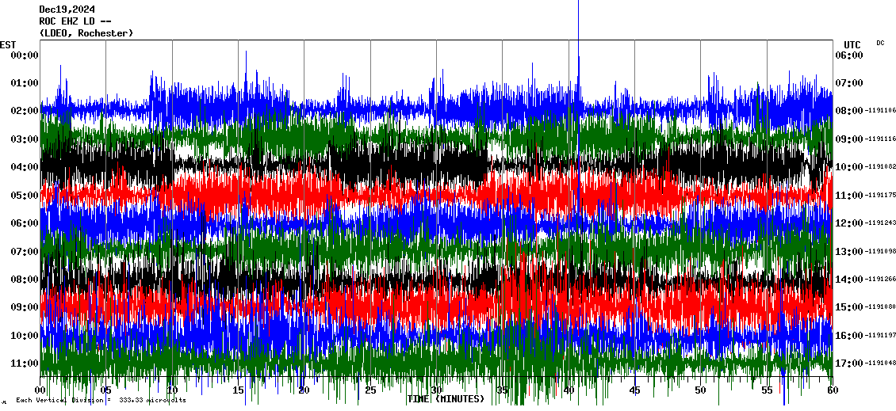Click the vertical division scale note

pos(100,401)
